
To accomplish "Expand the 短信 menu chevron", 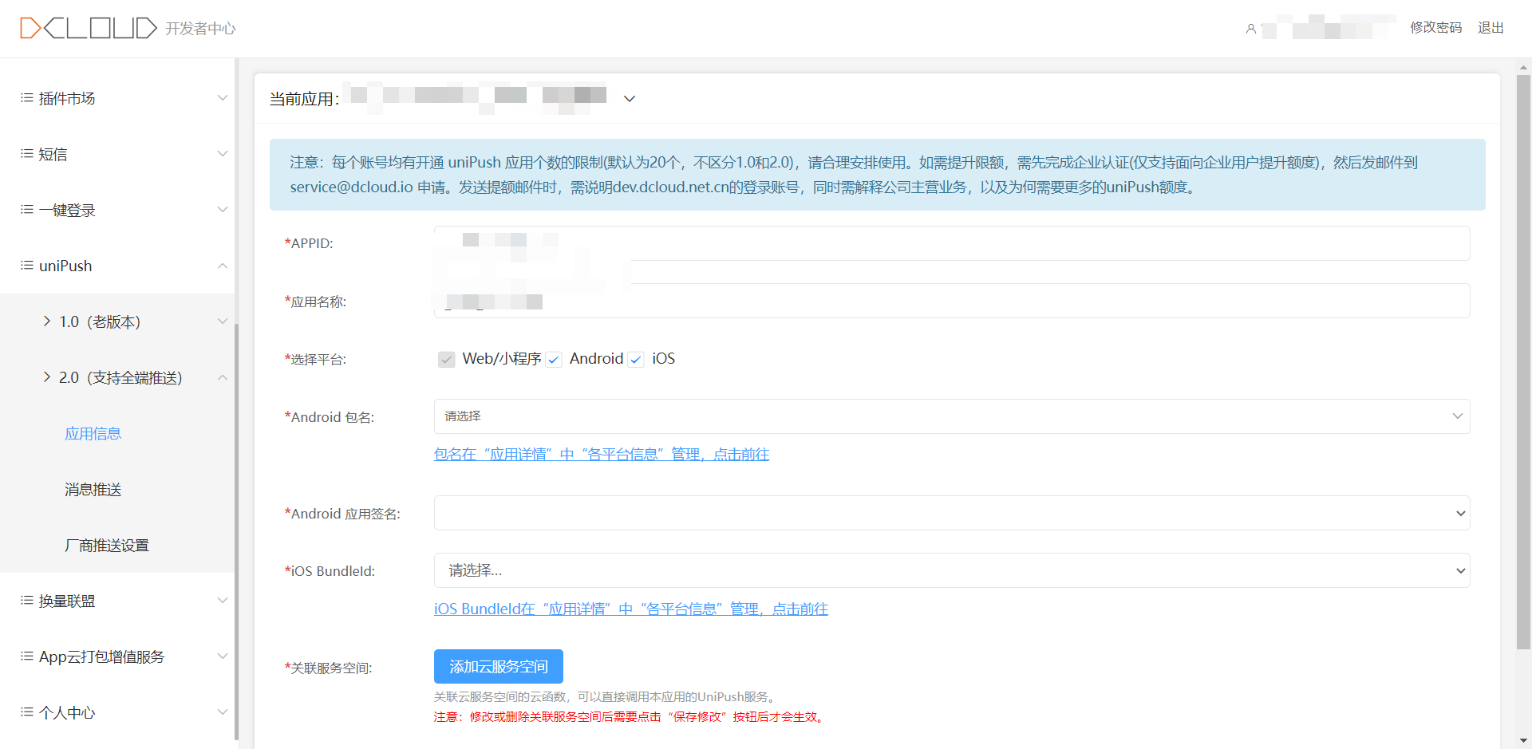I will click(223, 154).
